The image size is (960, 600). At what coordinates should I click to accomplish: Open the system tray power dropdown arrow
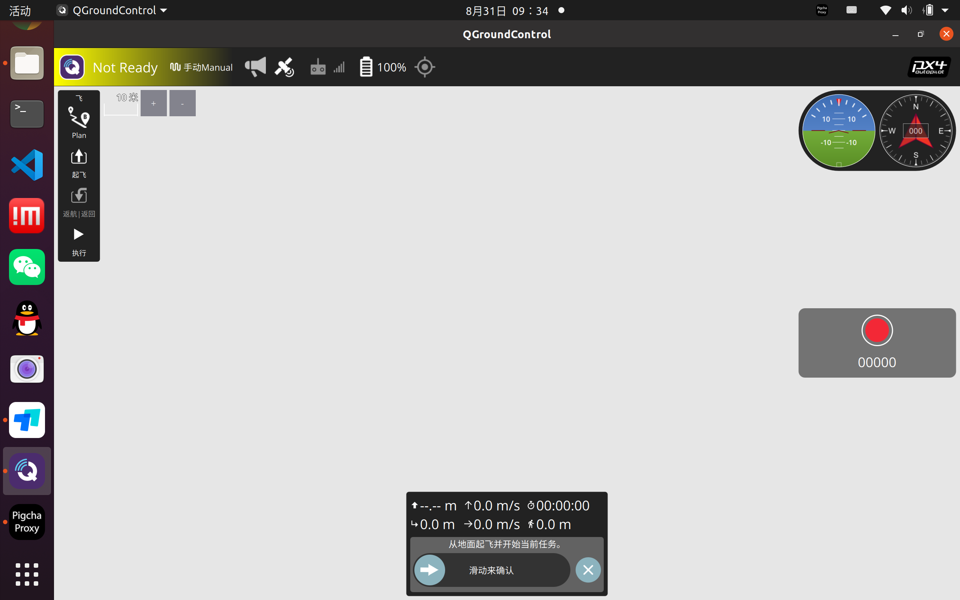coord(945,10)
